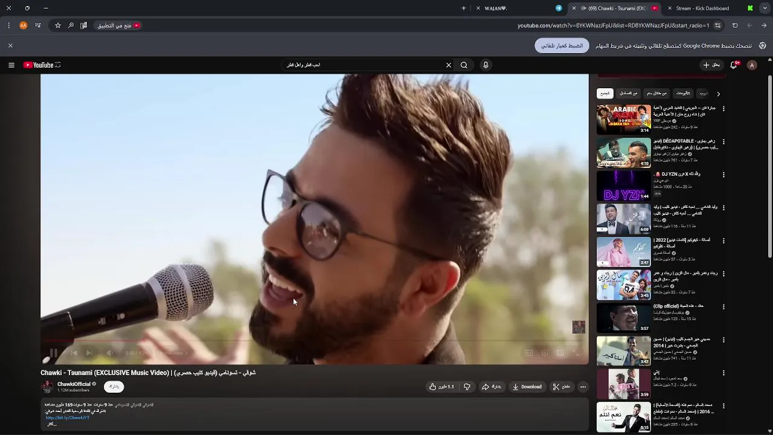Share the video using the arrow button
Image resolution: width=773 pixels, height=435 pixels.
pyautogui.click(x=492, y=387)
